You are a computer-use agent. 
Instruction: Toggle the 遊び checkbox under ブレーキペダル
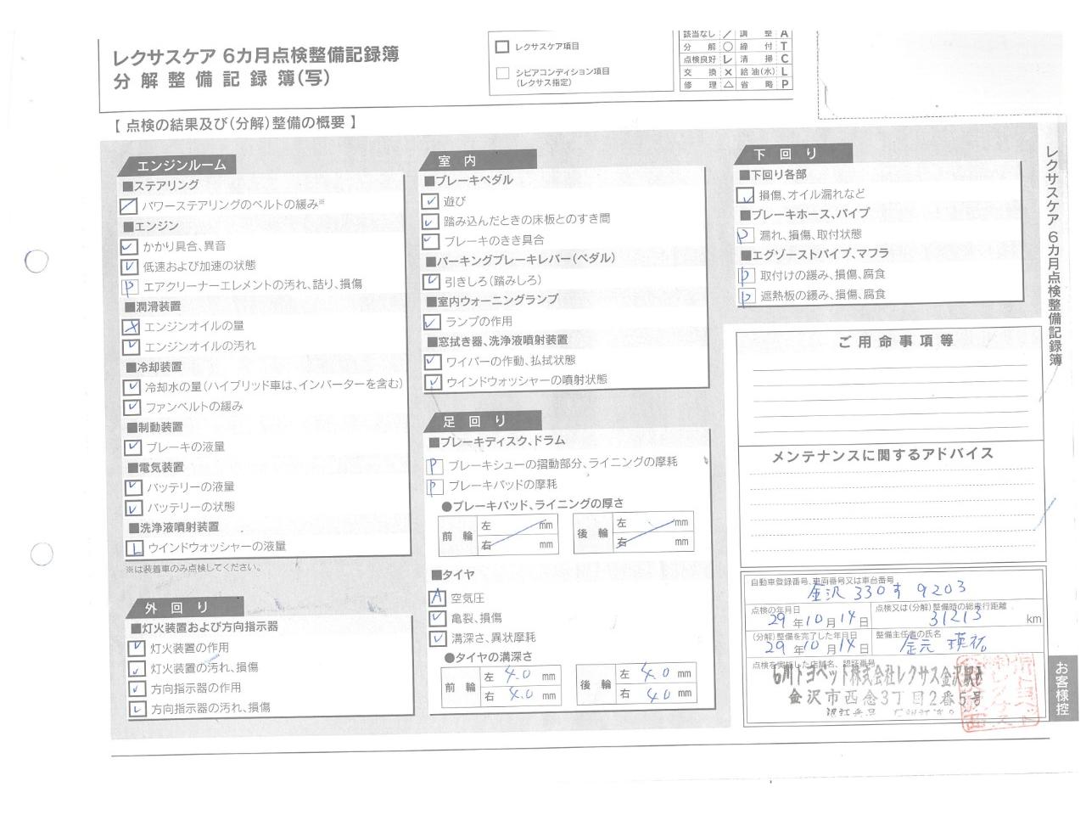[x=430, y=201]
